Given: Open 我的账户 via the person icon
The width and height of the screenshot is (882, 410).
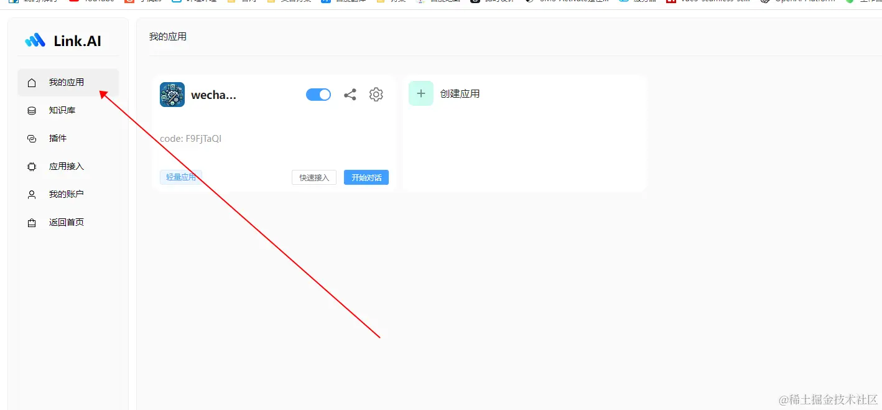Looking at the screenshot, I should tap(32, 194).
